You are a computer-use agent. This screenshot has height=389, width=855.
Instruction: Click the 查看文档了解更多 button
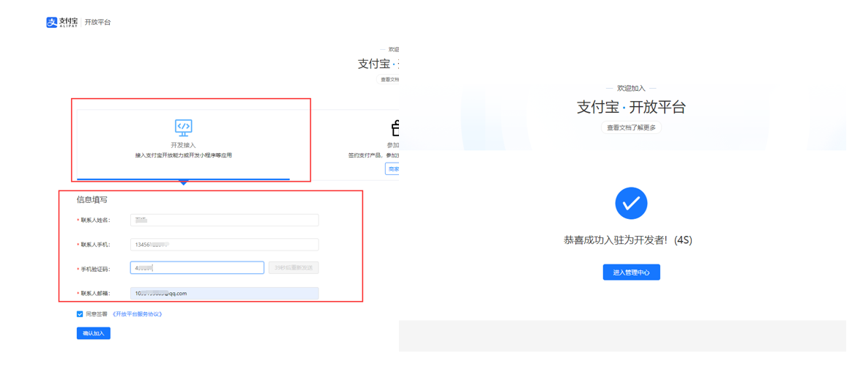pos(632,127)
